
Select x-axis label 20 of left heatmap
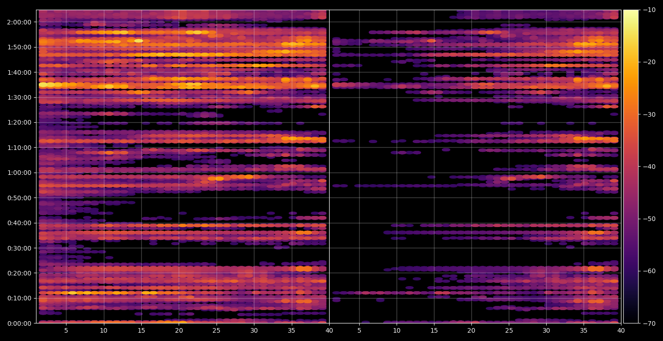(179, 330)
